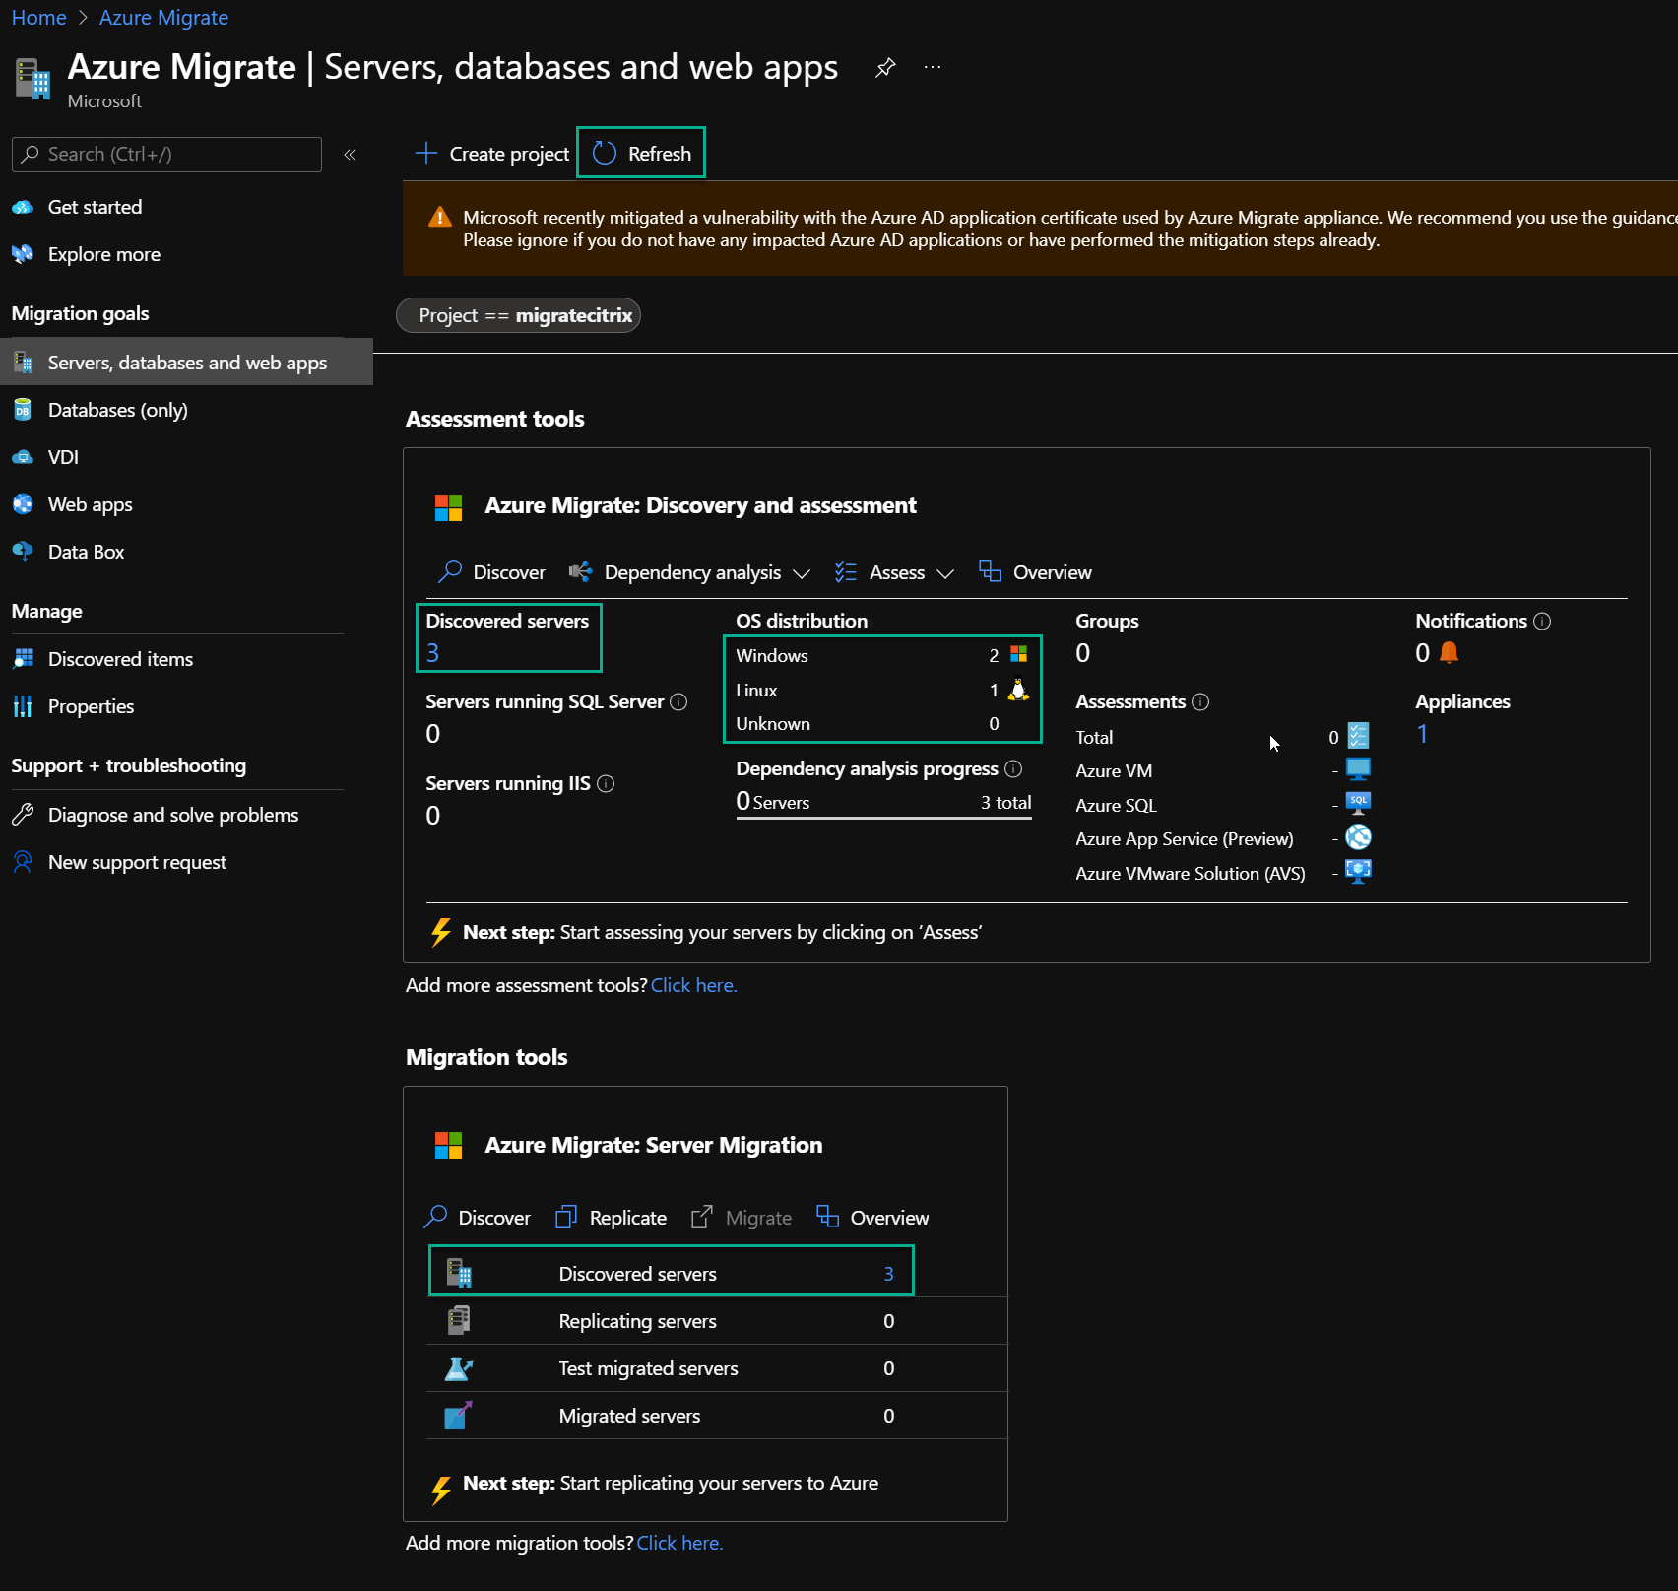Viewport: 1678px width, 1591px height.
Task: Click the Migrated servers arrow icon
Action: pos(459,1415)
